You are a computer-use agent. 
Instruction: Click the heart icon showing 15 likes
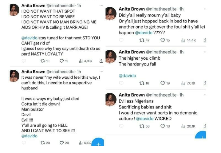pos(163,40)
